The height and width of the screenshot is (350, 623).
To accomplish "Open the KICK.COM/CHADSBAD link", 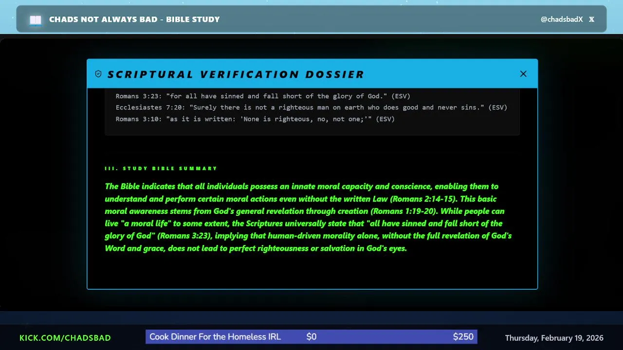I will pos(65,338).
